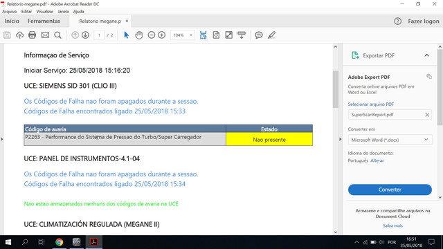The height and width of the screenshot is (249, 443).
Task: Click UCE: SIEMENS SID 301 heading
Action: (x=70, y=86)
